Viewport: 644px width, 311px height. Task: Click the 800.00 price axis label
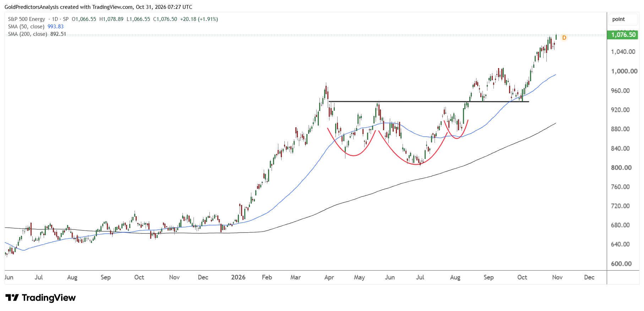(621, 168)
